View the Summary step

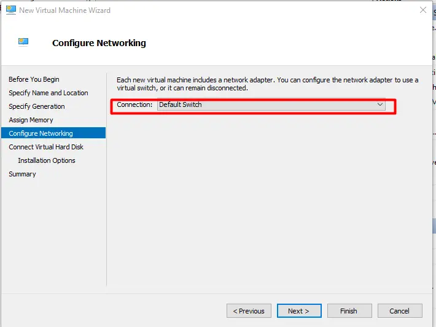(22, 174)
